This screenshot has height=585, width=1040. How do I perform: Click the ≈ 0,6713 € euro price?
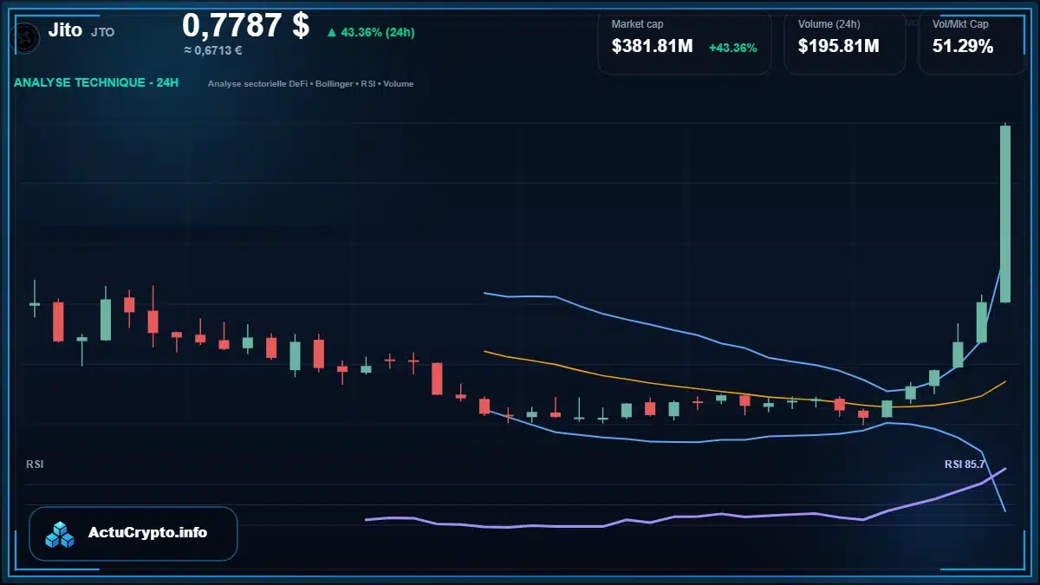point(213,50)
